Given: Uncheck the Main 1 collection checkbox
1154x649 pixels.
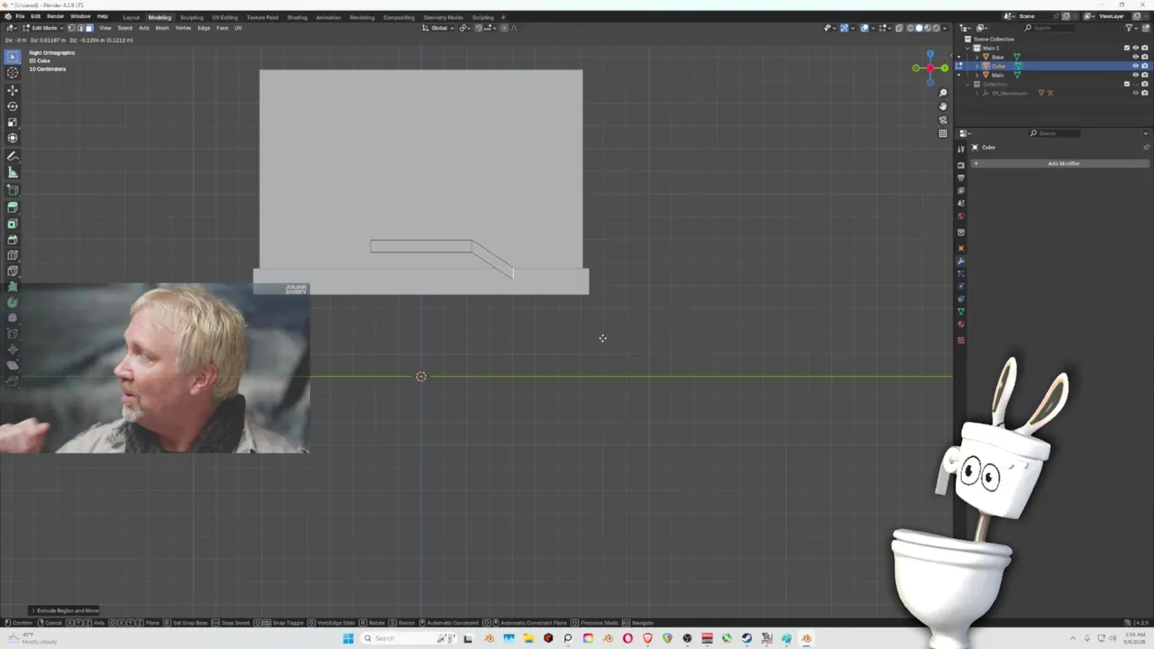Looking at the screenshot, I should click(1127, 48).
